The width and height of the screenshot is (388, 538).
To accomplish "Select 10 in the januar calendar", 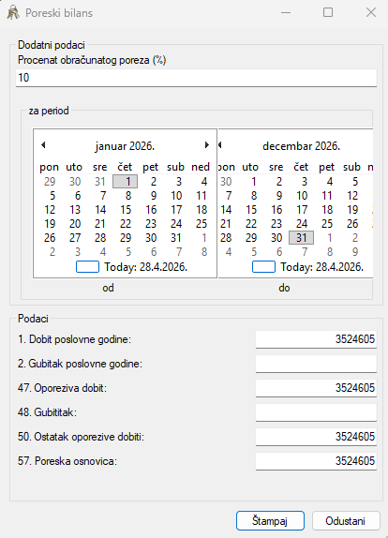I will (x=176, y=196).
